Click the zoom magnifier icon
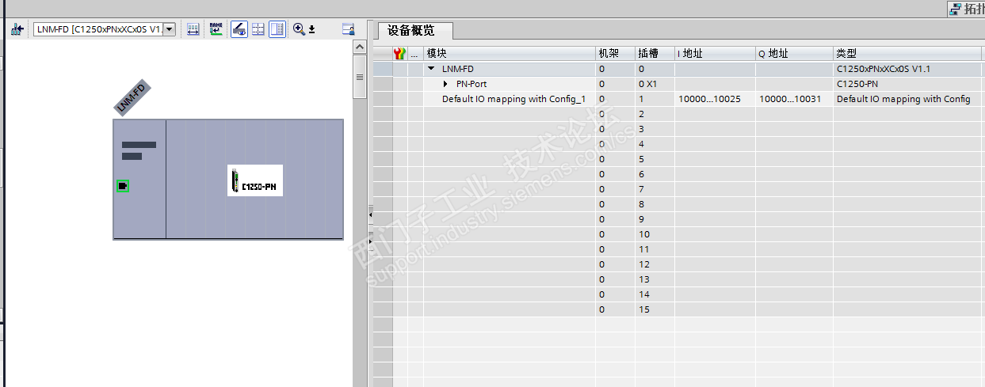The image size is (985, 387). (x=299, y=29)
